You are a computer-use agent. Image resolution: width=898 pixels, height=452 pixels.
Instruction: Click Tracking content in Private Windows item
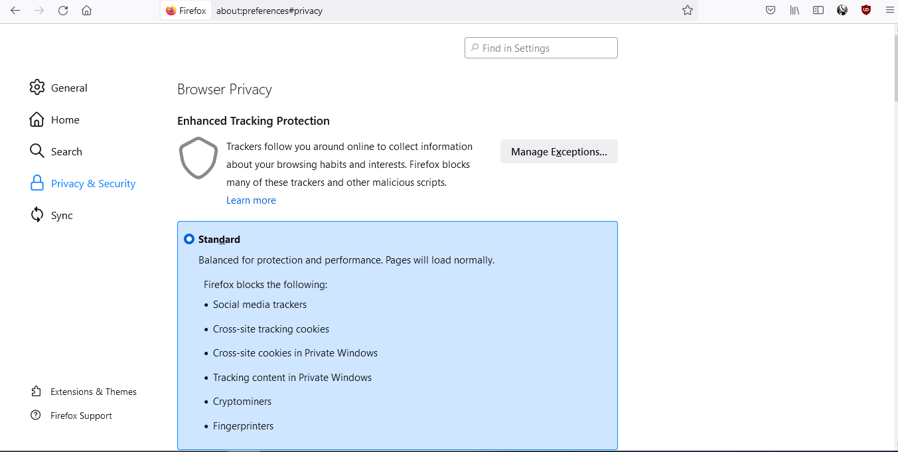[292, 378]
